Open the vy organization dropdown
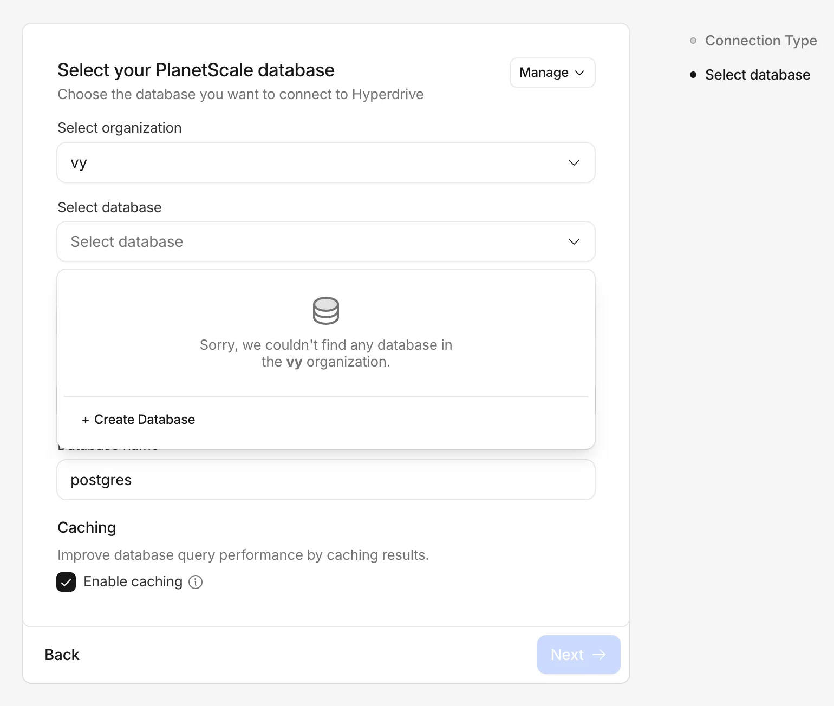This screenshot has width=834, height=706. pos(325,162)
